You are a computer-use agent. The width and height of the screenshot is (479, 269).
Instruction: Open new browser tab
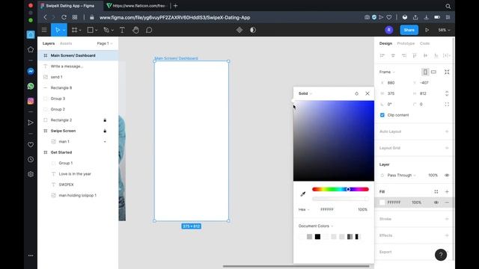176,6
